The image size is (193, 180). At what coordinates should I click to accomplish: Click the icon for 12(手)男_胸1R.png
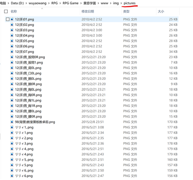(x=12, y=106)
